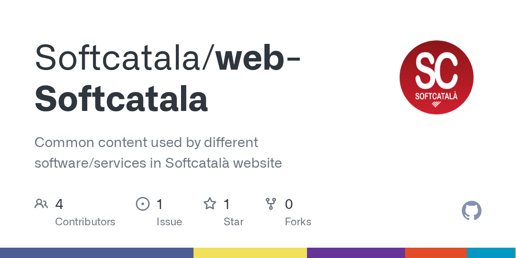Image resolution: width=516 pixels, height=258 pixels.
Task: Click the "Forks" label
Action: tap(298, 222)
